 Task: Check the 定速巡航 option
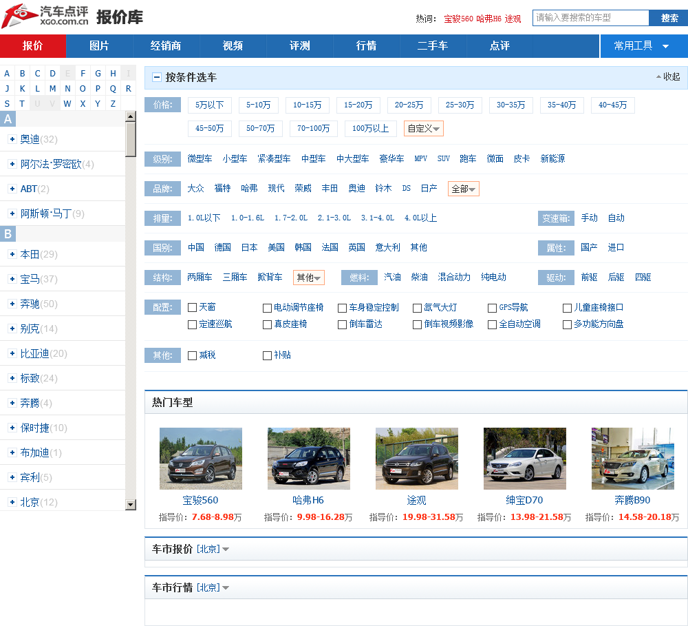pyautogui.click(x=192, y=324)
